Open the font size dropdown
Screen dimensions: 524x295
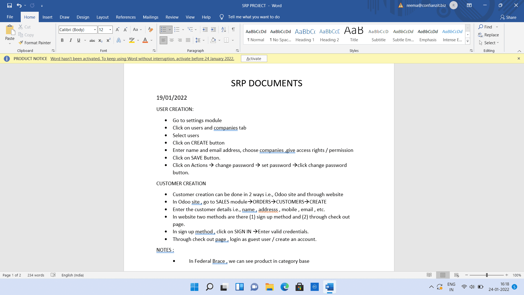[110, 30]
